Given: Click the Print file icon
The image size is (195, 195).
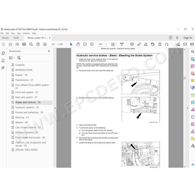Looking at the screenshot, I should (x=24, y=44).
